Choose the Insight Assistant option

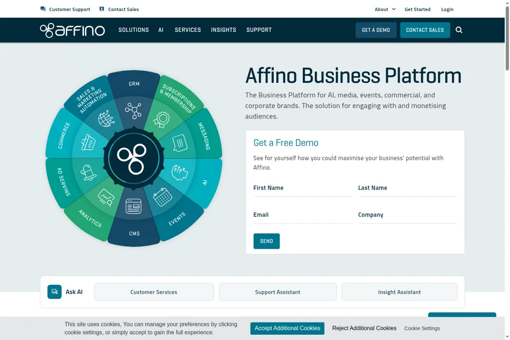399,292
